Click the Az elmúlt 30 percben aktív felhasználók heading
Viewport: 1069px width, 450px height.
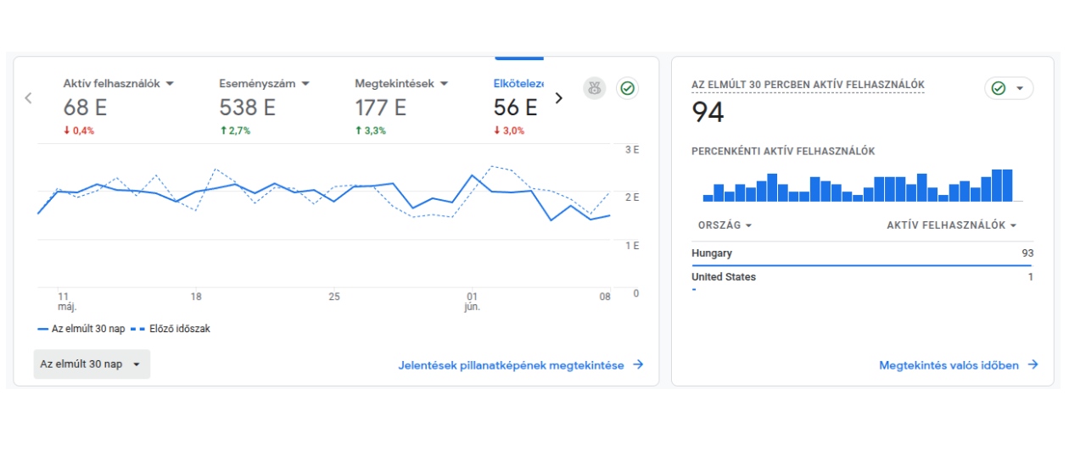tap(809, 85)
